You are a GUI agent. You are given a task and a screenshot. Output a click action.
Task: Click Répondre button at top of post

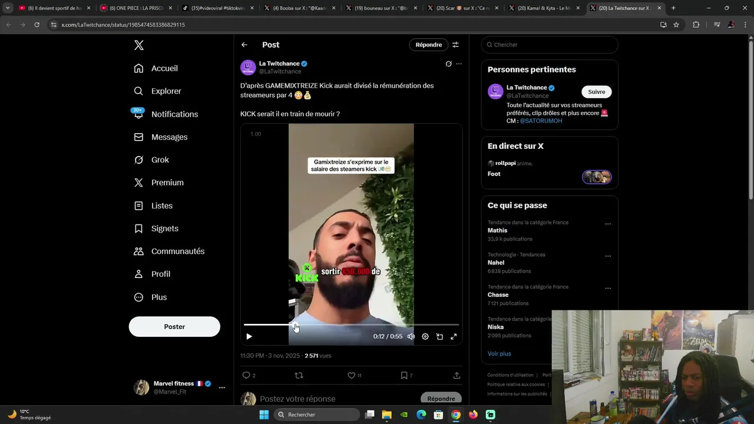coord(428,45)
